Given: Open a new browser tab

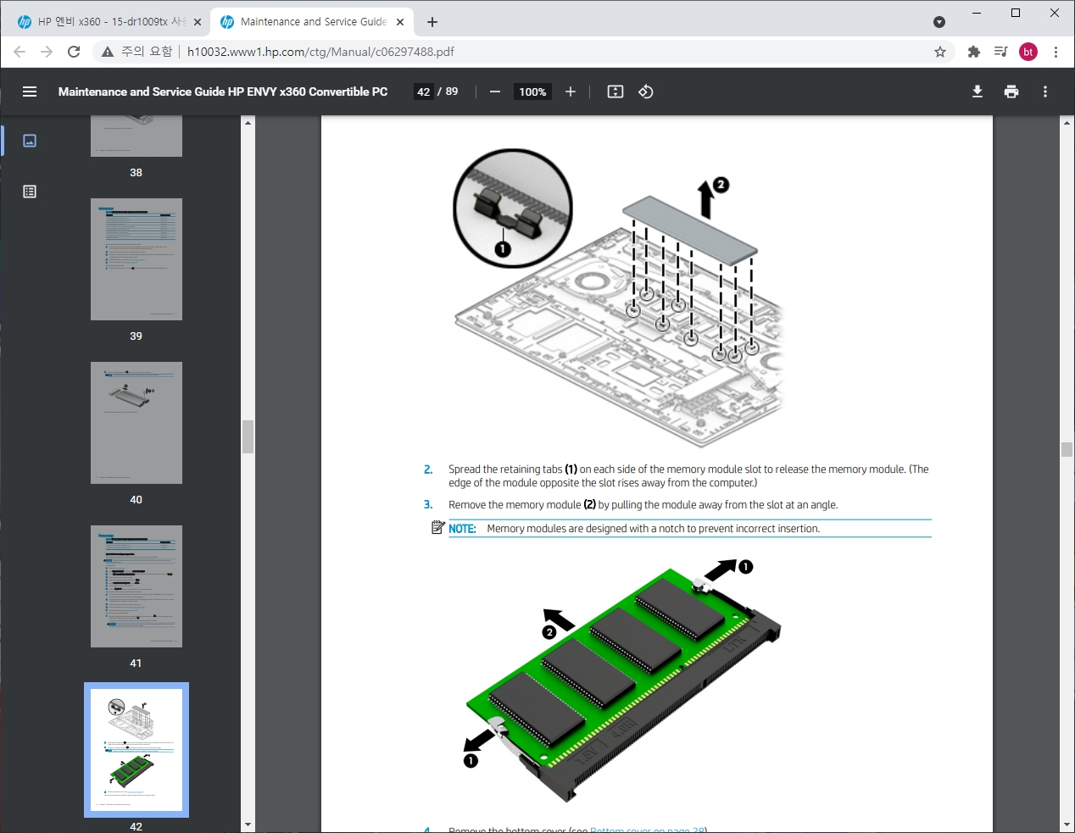Looking at the screenshot, I should 432,22.
